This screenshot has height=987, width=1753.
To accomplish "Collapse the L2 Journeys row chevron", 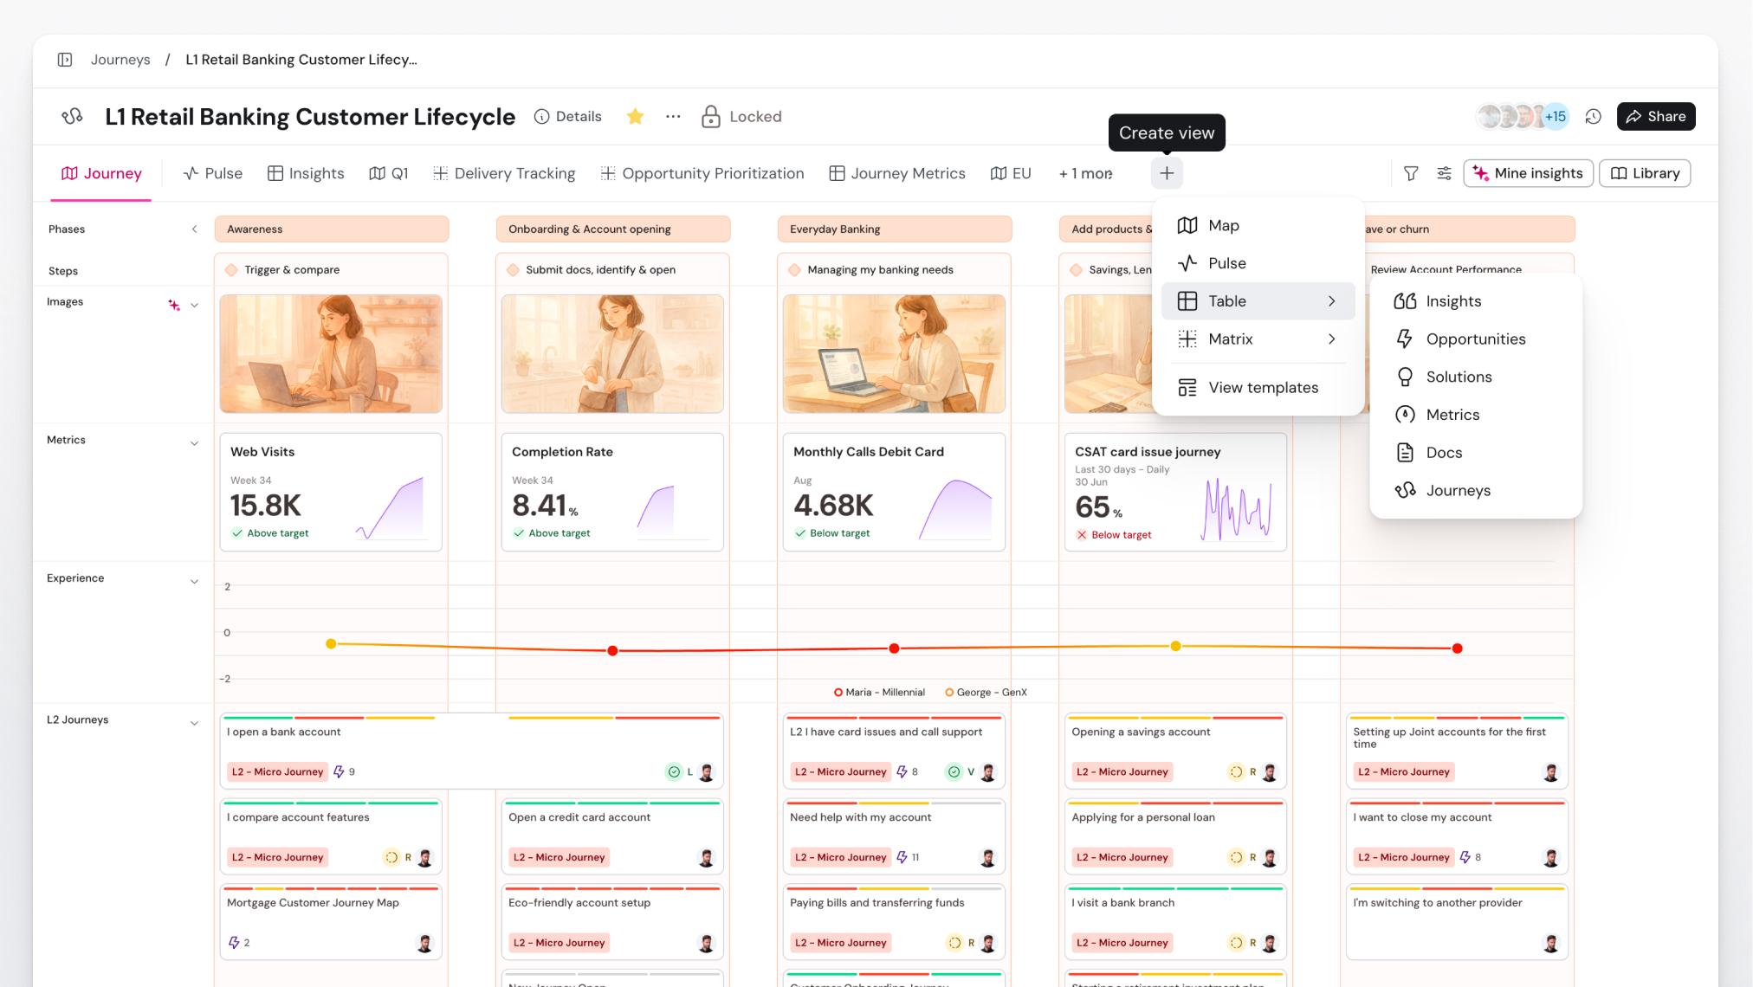I will (x=194, y=723).
